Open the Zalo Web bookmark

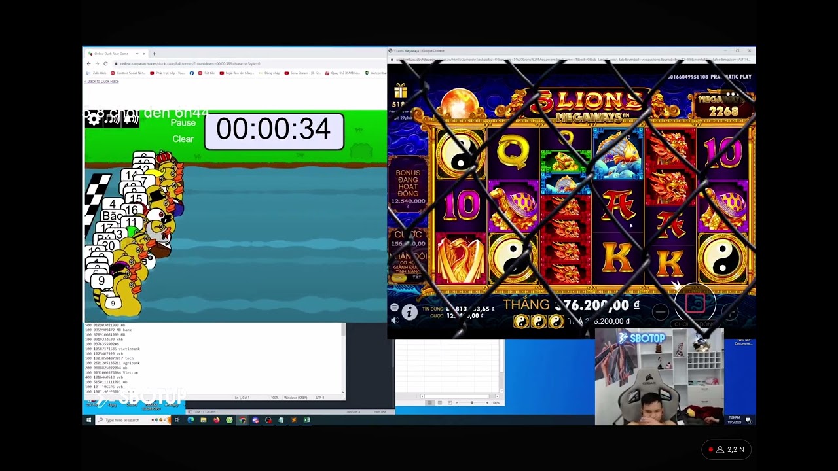[96, 73]
